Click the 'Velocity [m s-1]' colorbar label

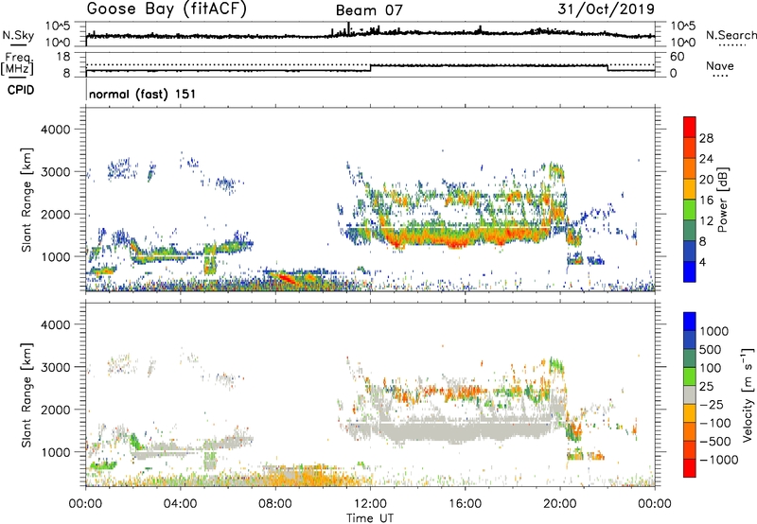(x=748, y=393)
